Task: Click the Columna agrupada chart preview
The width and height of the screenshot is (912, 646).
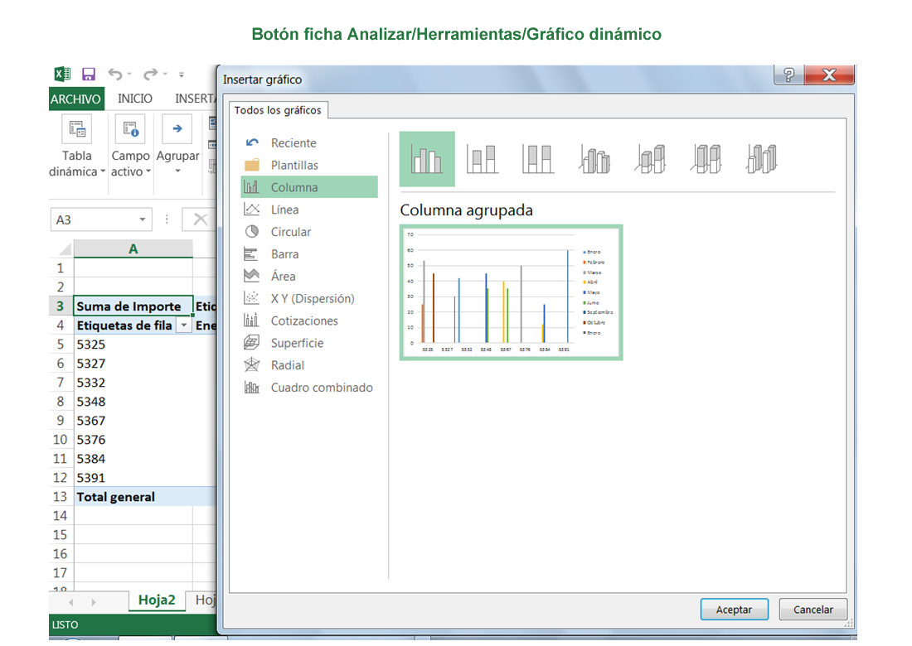Action: click(512, 292)
